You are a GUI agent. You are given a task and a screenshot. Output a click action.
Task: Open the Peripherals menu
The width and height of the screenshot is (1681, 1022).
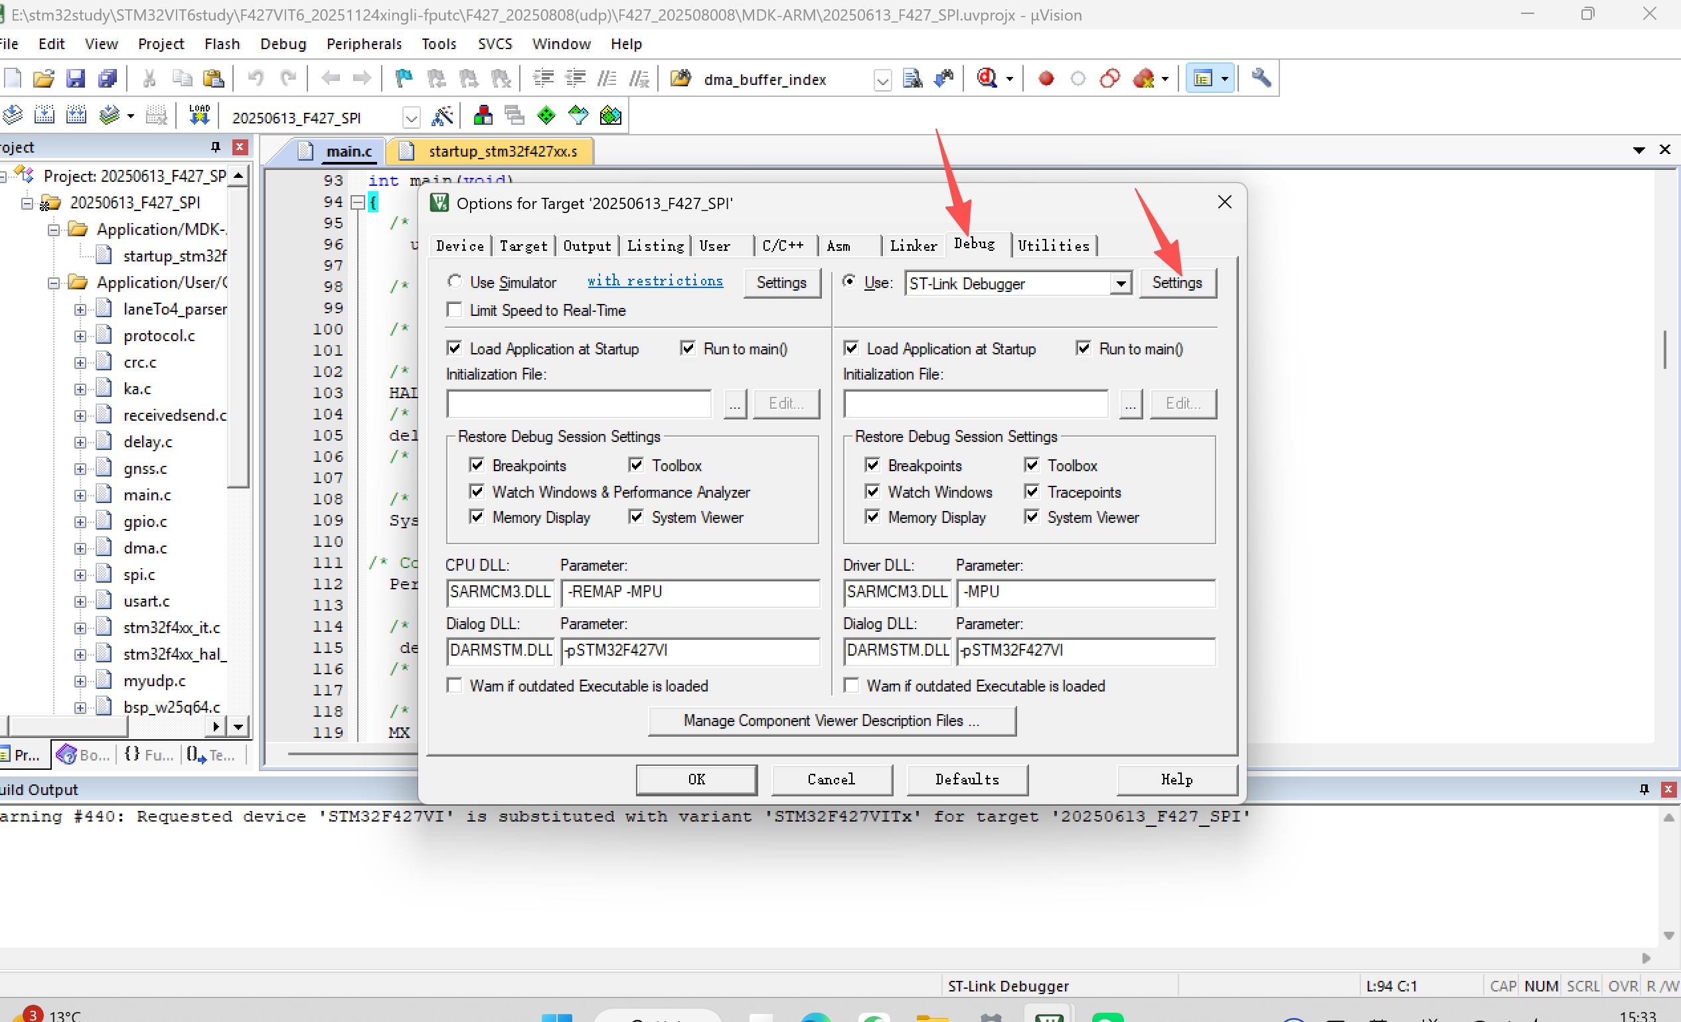click(364, 44)
